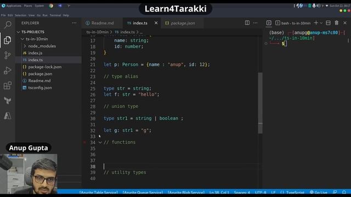The image size is (351, 197).
Task: Create a new terminal with plus icon
Action: tap(316, 23)
